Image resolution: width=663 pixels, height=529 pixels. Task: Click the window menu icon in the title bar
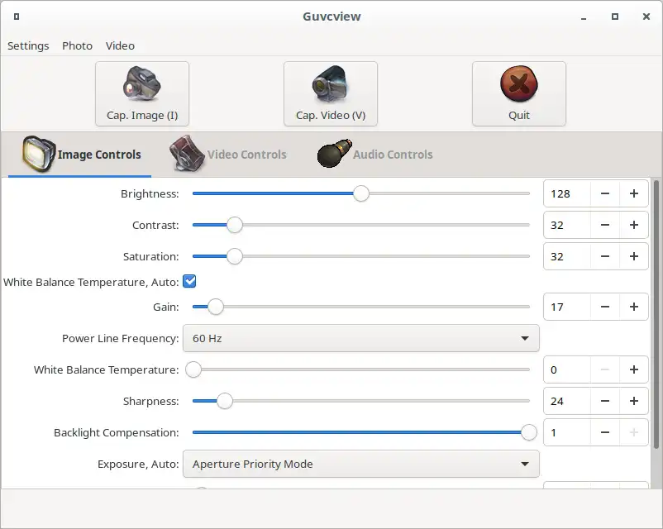17,17
